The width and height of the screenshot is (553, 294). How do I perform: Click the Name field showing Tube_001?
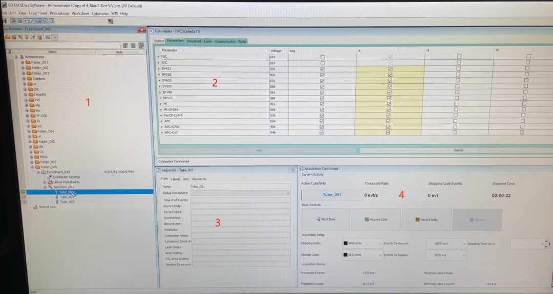[x=241, y=187]
